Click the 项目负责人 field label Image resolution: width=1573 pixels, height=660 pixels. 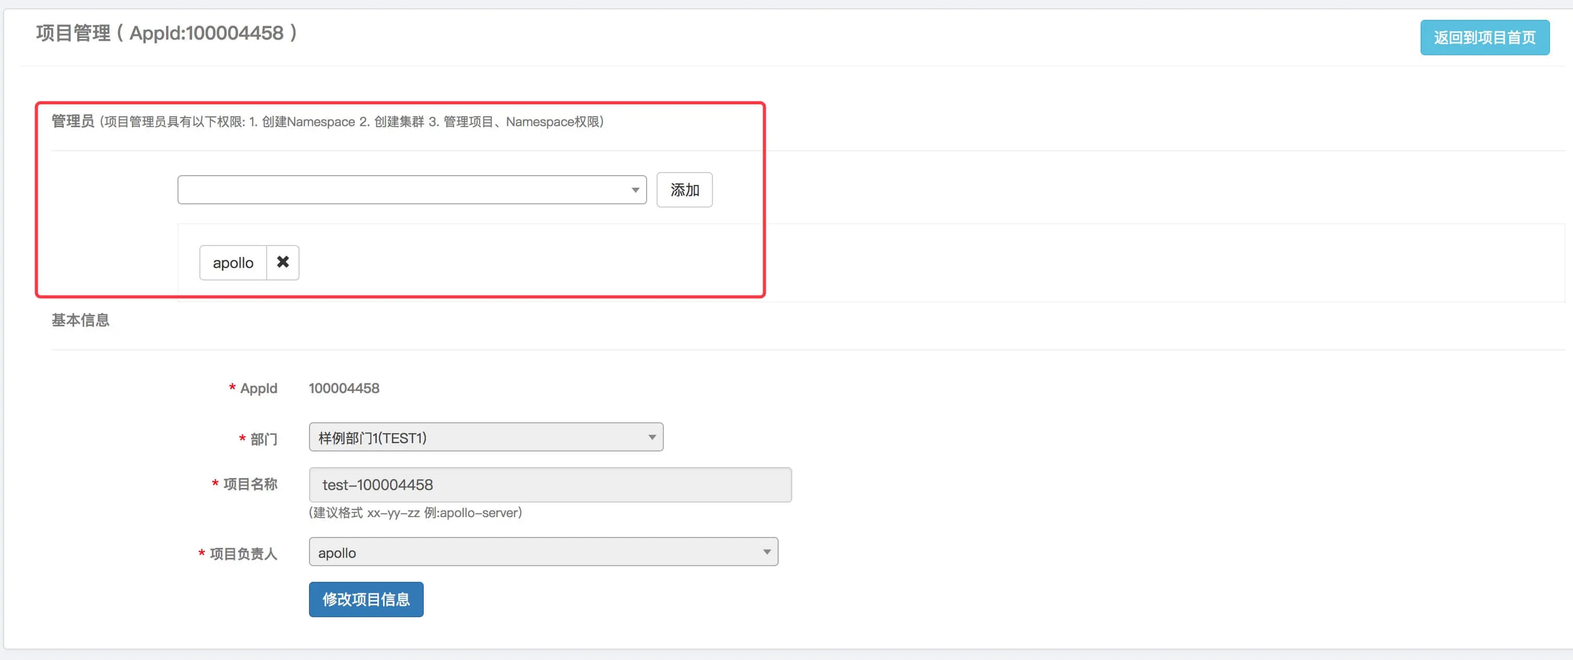pyautogui.click(x=243, y=554)
